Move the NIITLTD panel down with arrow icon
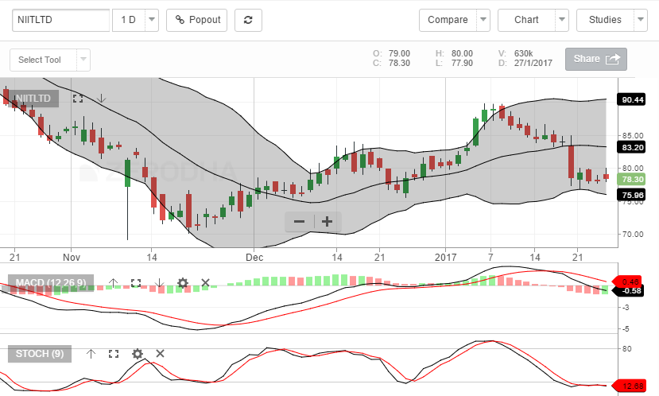 tap(101, 99)
